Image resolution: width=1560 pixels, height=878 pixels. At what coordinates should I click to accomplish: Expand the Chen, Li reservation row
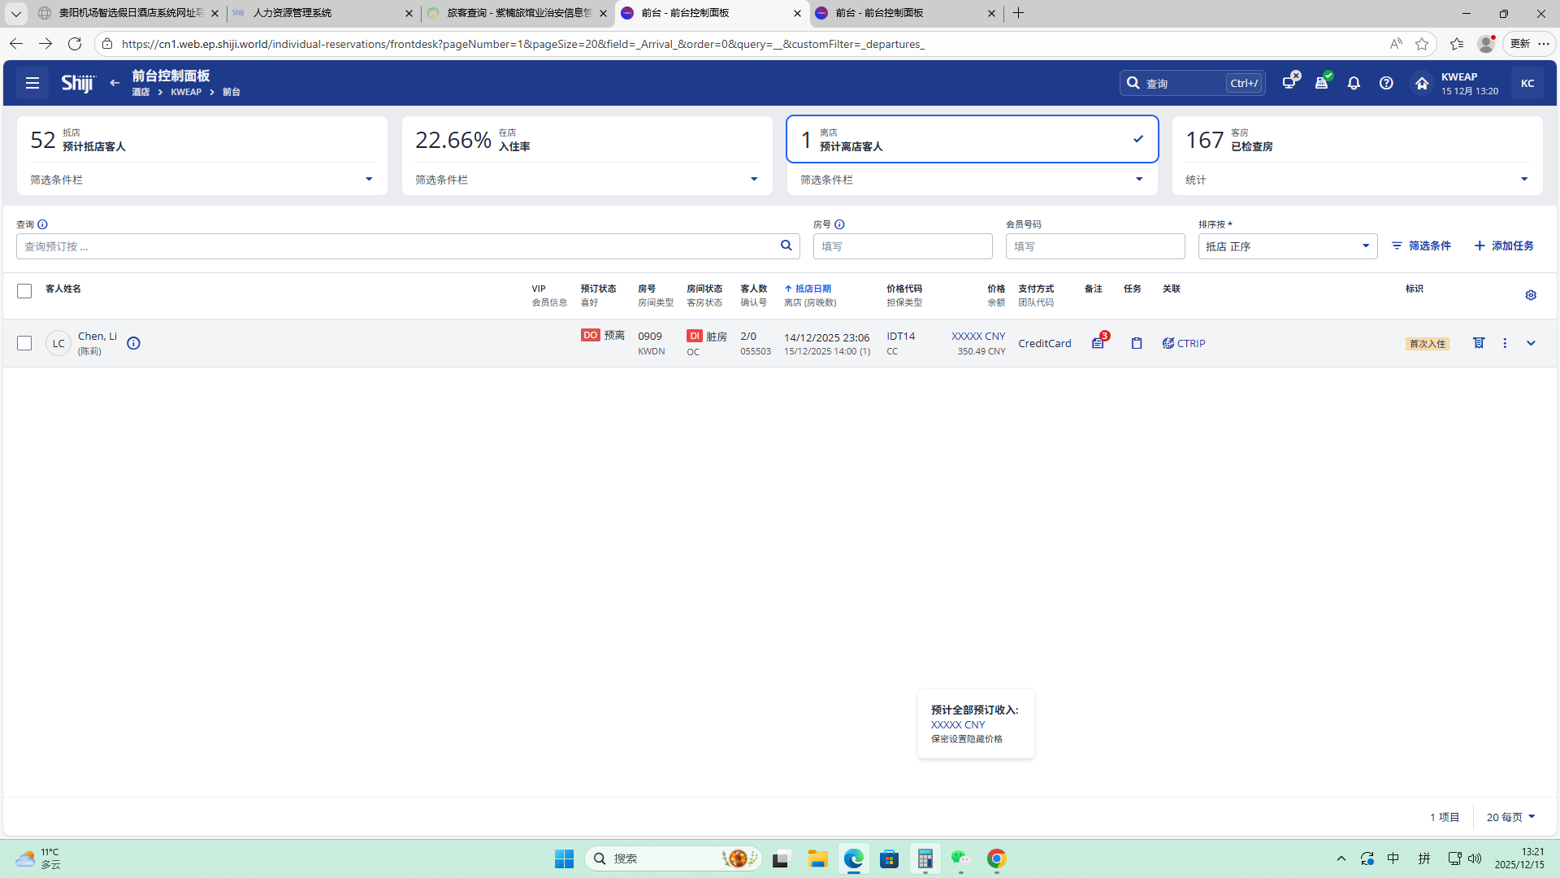tap(1531, 343)
